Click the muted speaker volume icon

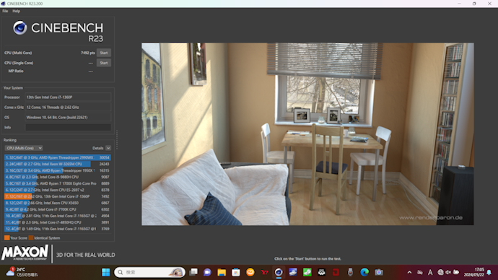pyautogui.click(x=448, y=272)
